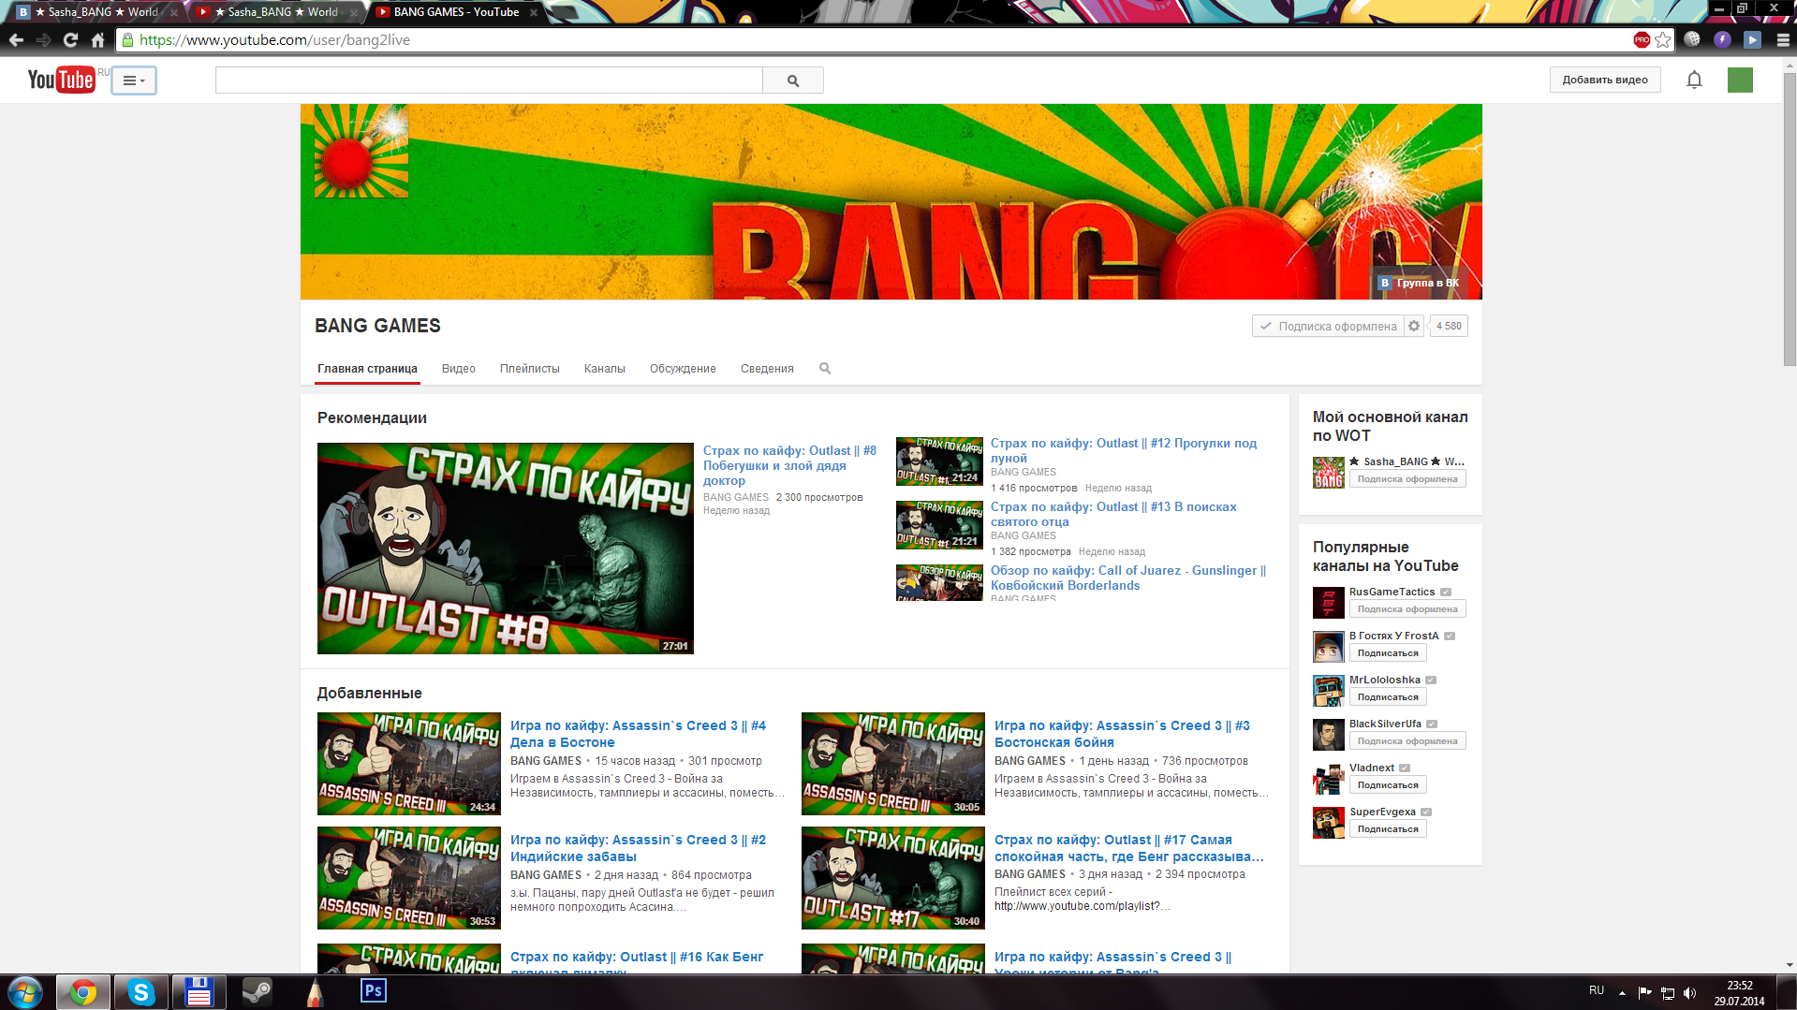Subscribe to Vladnext channel
This screenshot has height=1010, width=1797.
1388,785
